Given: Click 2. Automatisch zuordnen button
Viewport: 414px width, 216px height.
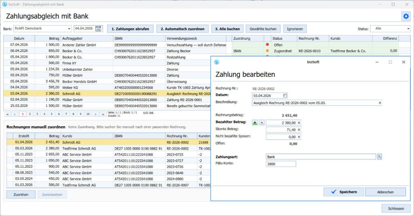Looking at the screenshot, I should (182, 29).
